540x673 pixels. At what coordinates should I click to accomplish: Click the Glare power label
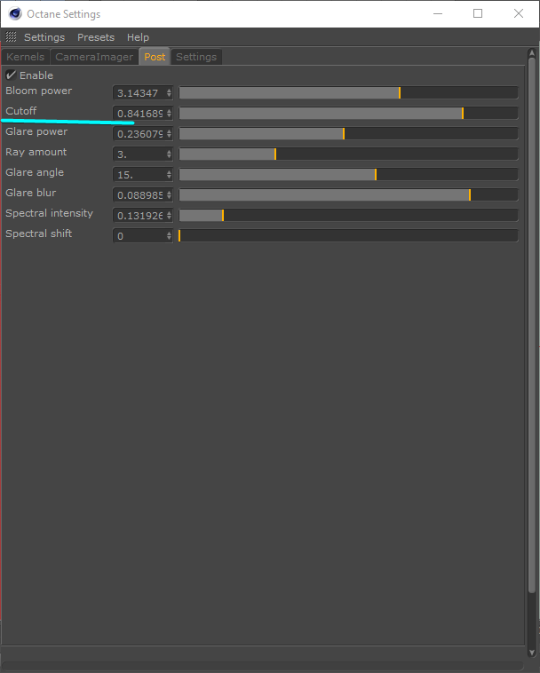point(36,131)
